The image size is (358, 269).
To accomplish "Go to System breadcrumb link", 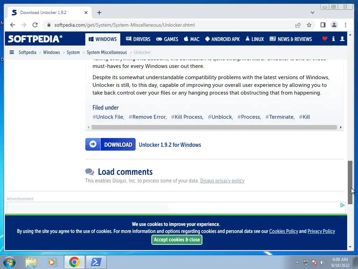I will (73, 53).
